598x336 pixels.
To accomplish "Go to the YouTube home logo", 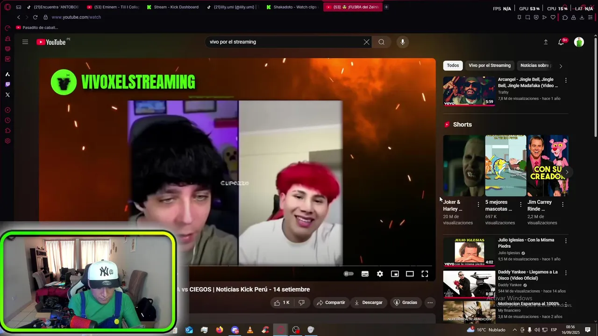I will pos(51,42).
